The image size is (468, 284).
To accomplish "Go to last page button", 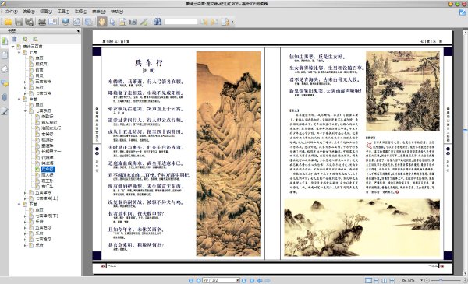I will pos(252,280).
